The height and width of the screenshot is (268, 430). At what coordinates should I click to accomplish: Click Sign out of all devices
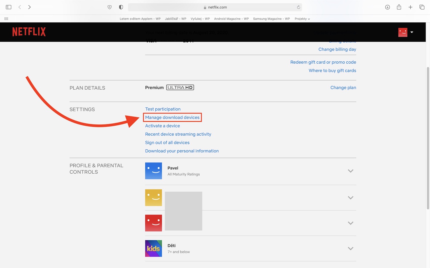pos(167,143)
